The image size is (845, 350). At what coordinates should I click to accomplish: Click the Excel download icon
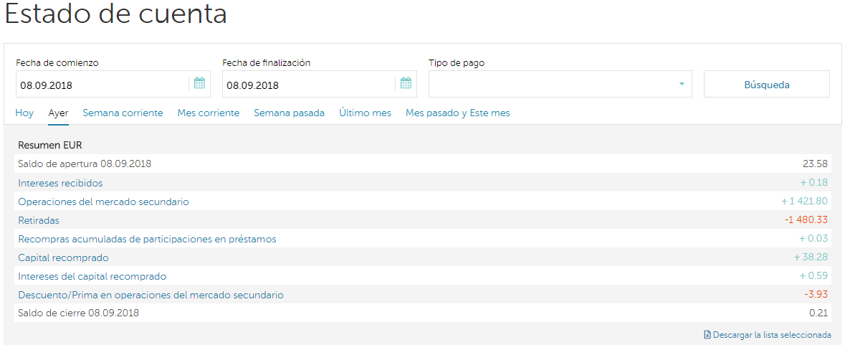[x=707, y=335]
